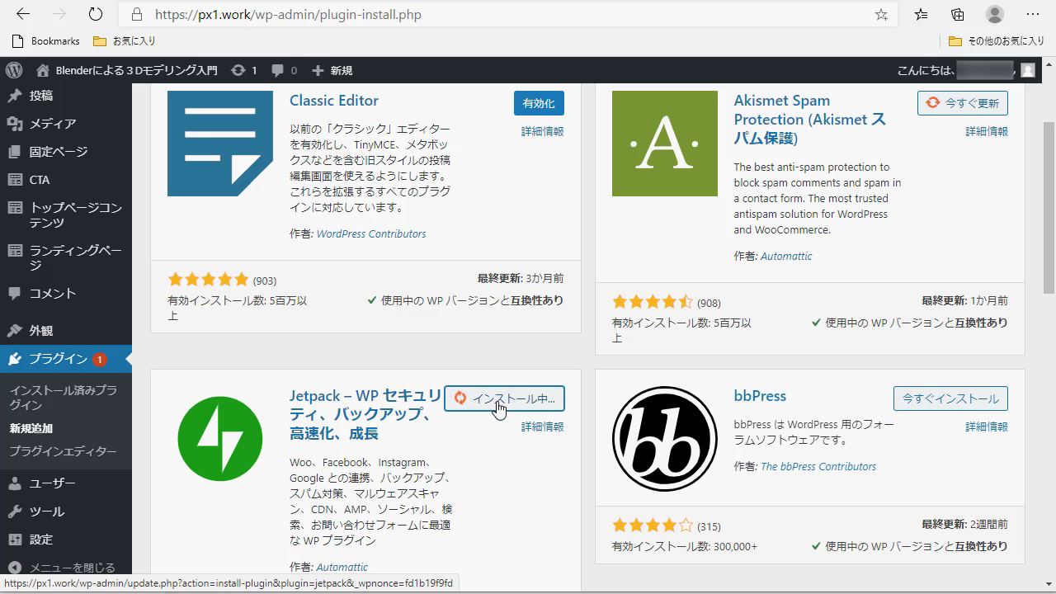
Task: Click 今すぐインストール for bbPress
Action: 950,398
